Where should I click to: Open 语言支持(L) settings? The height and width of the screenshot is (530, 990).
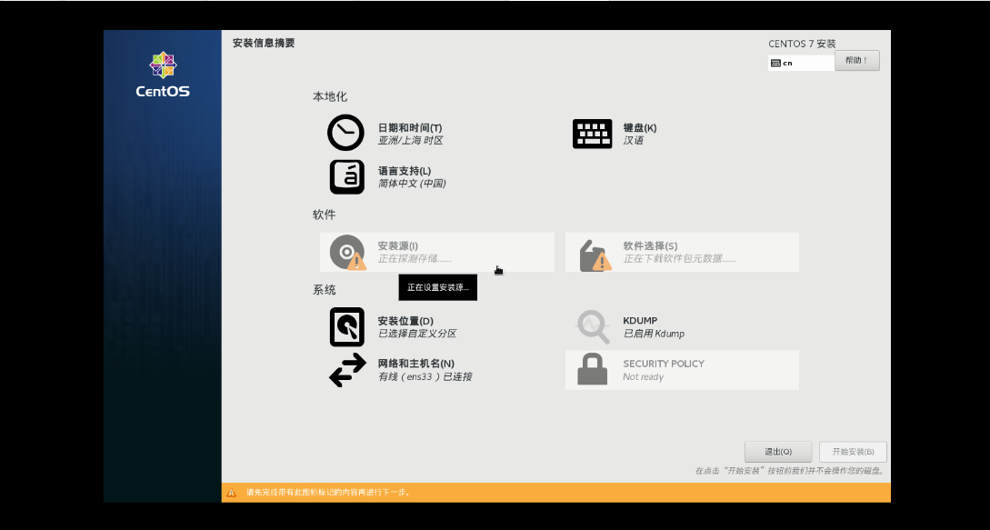click(x=404, y=171)
